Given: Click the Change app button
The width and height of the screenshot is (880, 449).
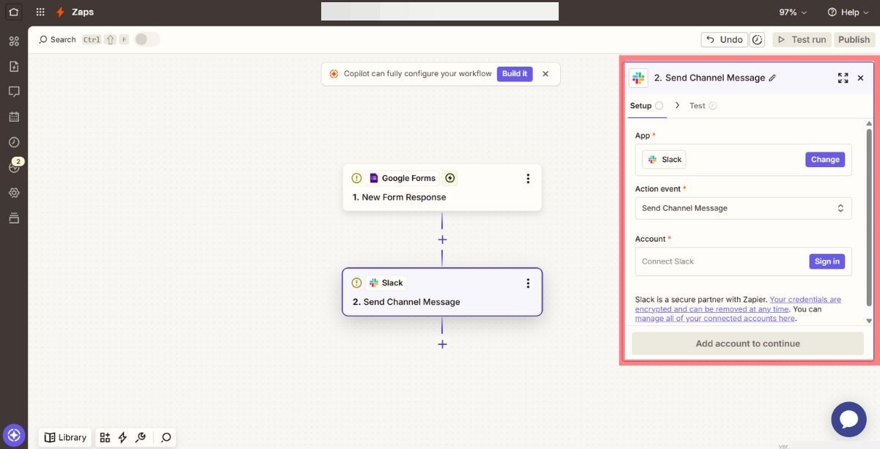Looking at the screenshot, I should tap(824, 160).
